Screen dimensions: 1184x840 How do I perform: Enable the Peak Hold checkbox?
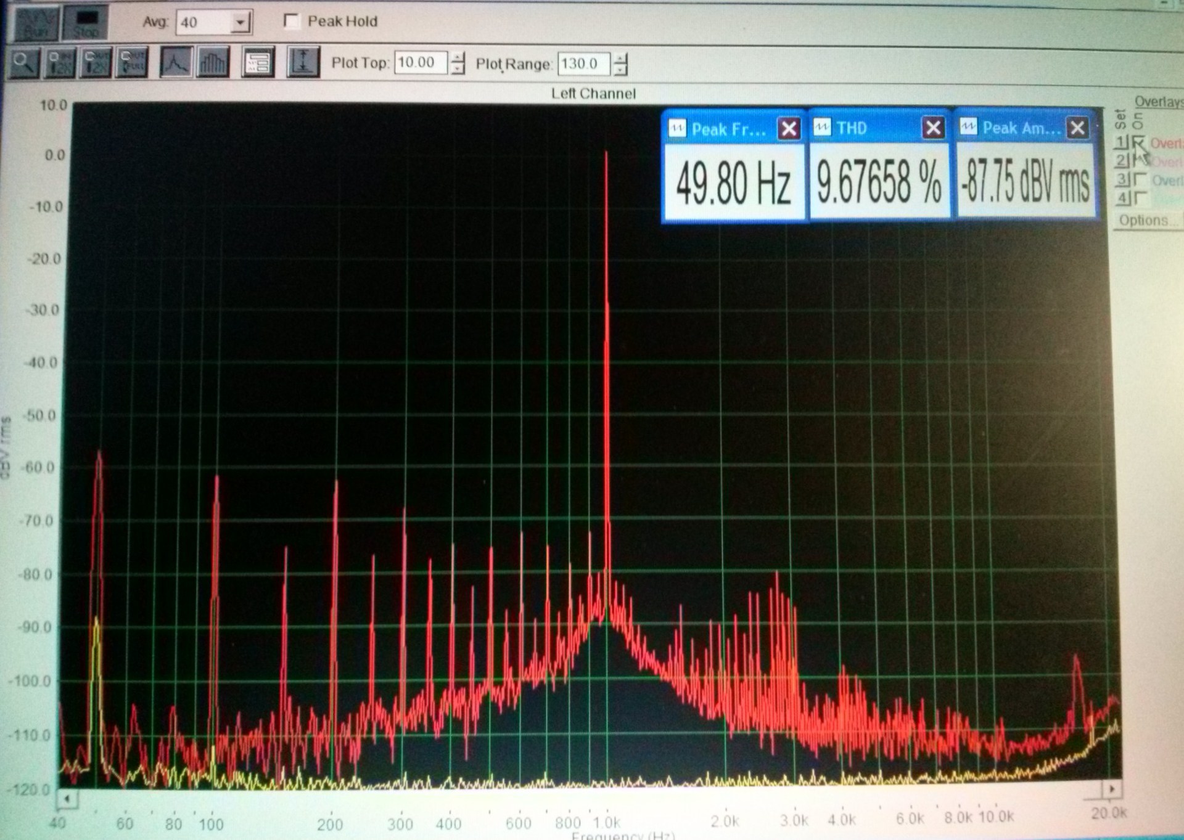(x=291, y=21)
